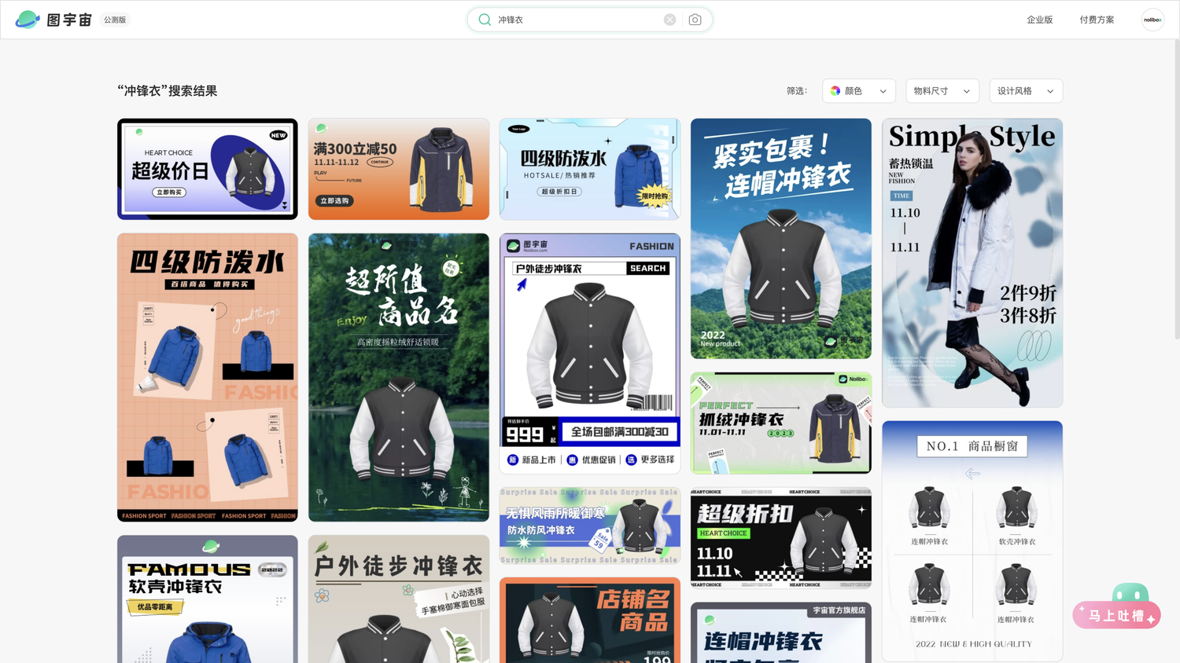The width and height of the screenshot is (1180, 663).
Task: Click the search magnifier icon
Action: pyautogui.click(x=485, y=20)
